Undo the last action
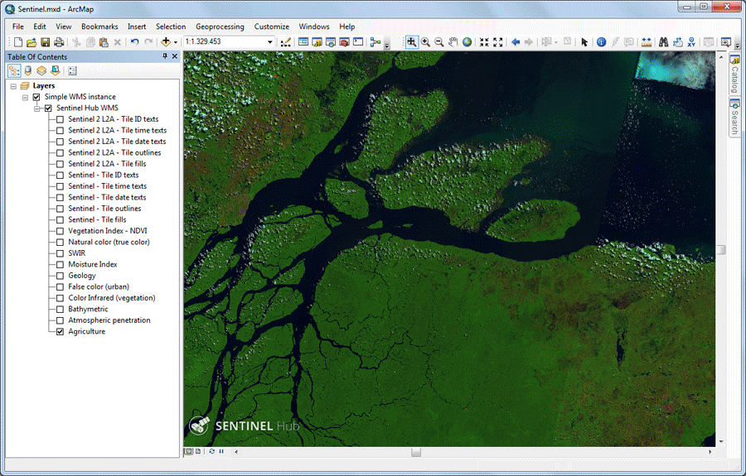The height and width of the screenshot is (476, 746). [134, 42]
